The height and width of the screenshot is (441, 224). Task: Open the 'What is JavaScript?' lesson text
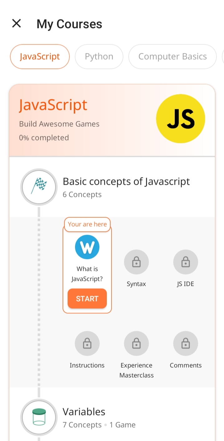click(x=87, y=274)
